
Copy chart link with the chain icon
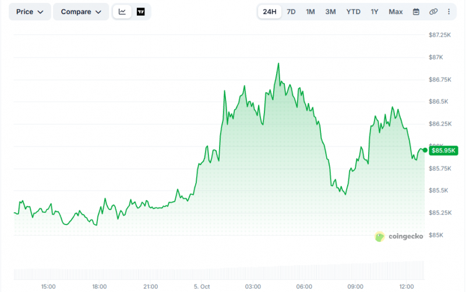(433, 12)
